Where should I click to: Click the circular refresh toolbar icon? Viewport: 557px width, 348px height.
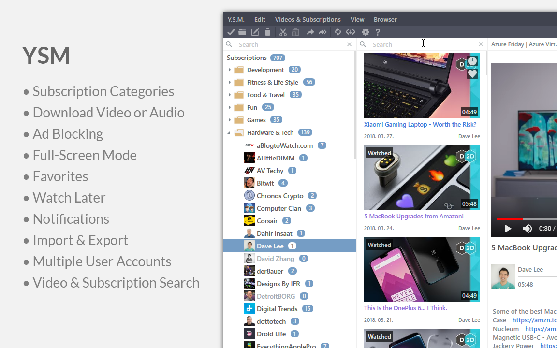click(x=338, y=32)
